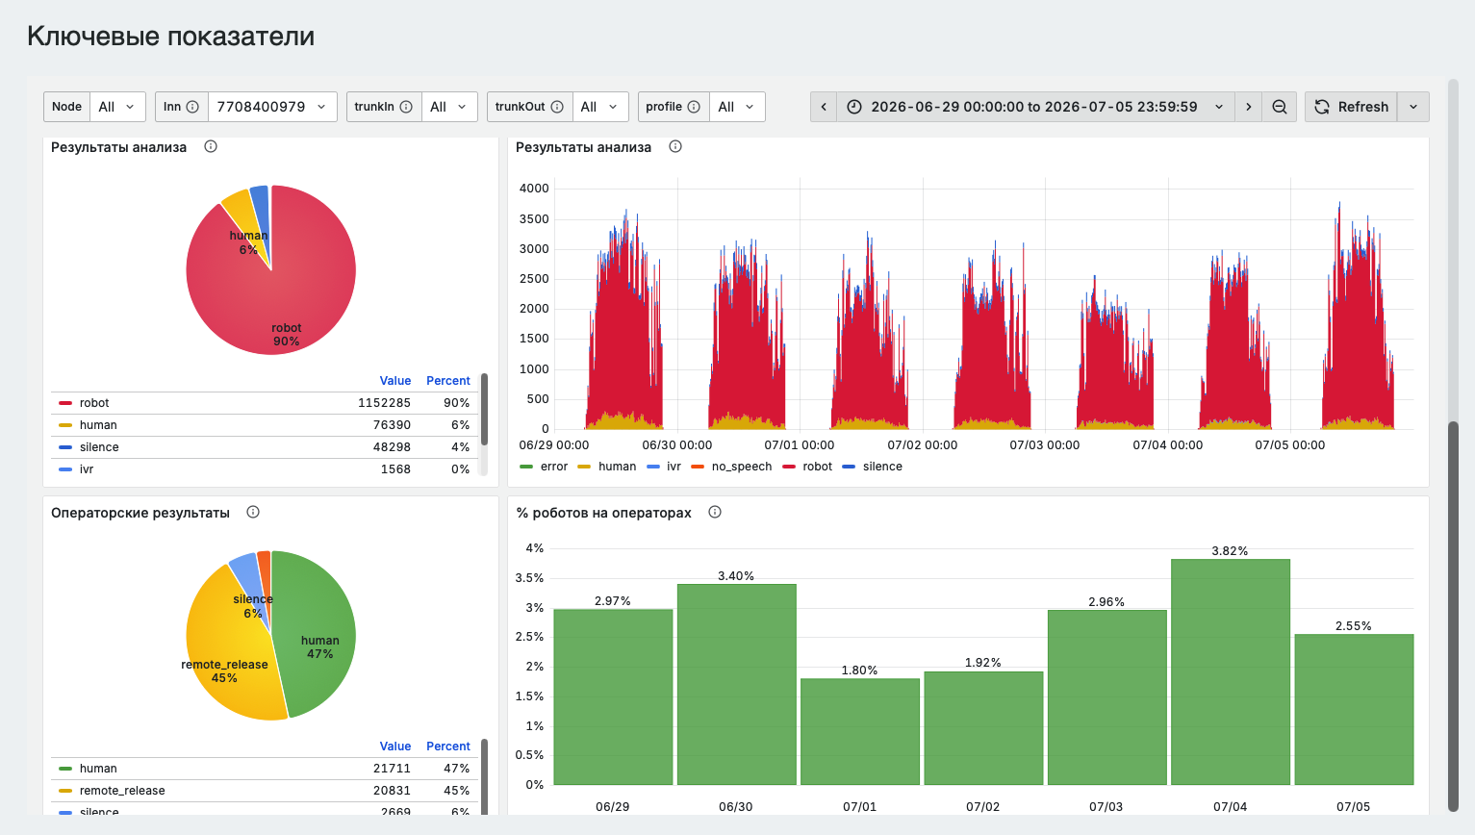Show info for Операторские результаты panel
This screenshot has height=835, width=1475.
pos(253,512)
